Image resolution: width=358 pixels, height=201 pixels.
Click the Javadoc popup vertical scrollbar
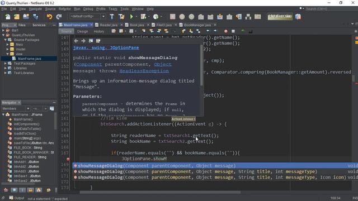point(201,65)
